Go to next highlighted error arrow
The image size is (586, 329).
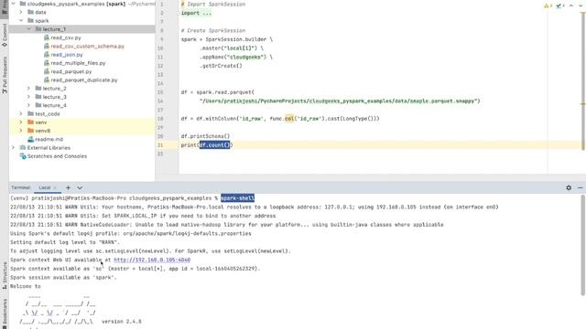tap(581, 5)
